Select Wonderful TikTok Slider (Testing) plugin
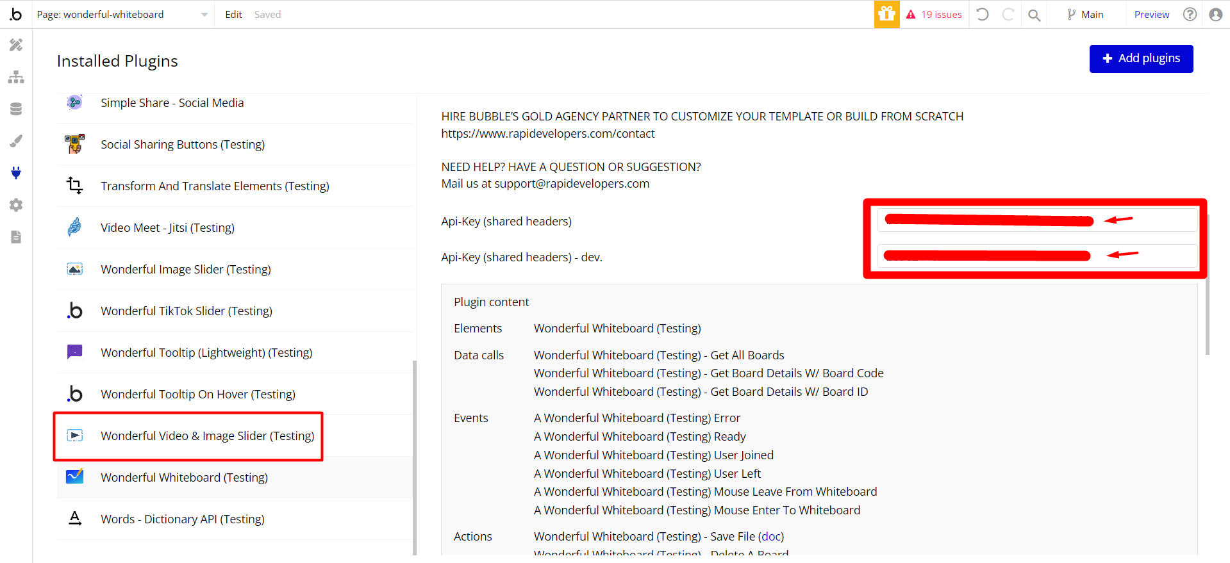The height and width of the screenshot is (563, 1230). (x=187, y=311)
